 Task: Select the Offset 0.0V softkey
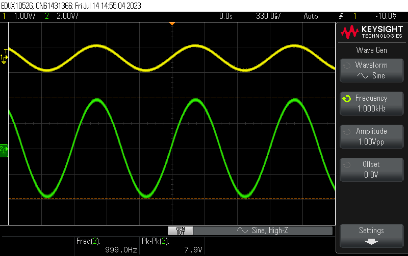coord(372,169)
